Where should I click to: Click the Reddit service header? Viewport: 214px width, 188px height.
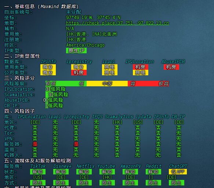pos(153,166)
